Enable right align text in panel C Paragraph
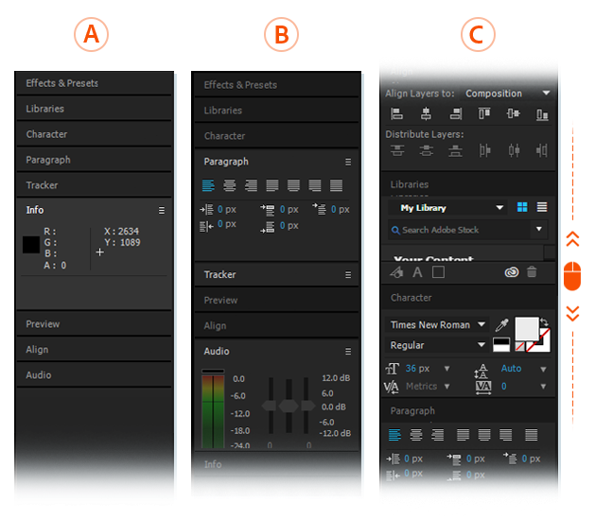This screenshot has width=595, height=520. pyautogui.click(x=438, y=435)
